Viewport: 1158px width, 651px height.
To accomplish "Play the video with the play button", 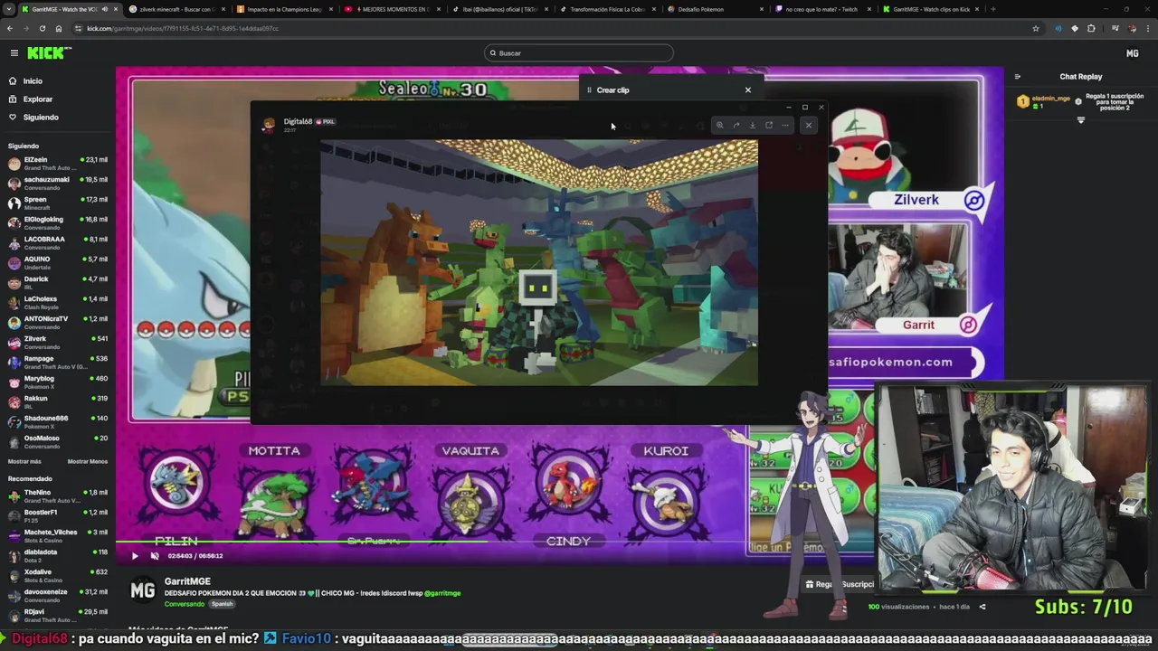I will (x=135, y=556).
